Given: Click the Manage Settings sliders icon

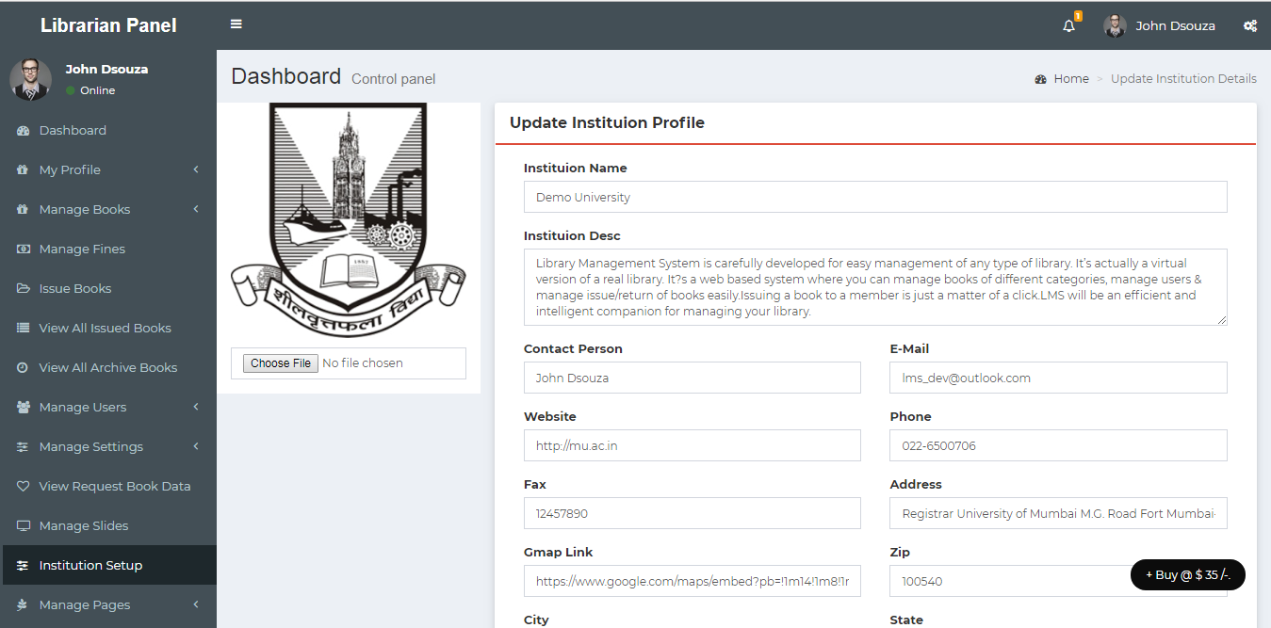Looking at the screenshot, I should [x=24, y=447].
